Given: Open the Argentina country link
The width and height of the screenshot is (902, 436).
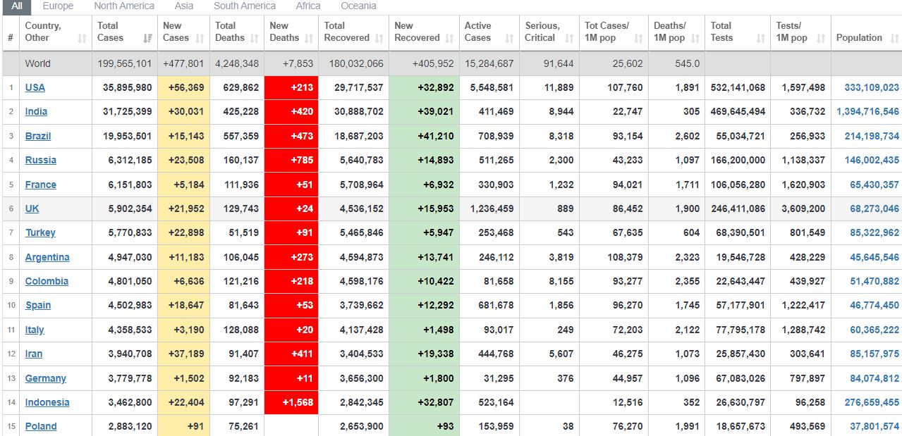Looking at the screenshot, I should [47, 257].
